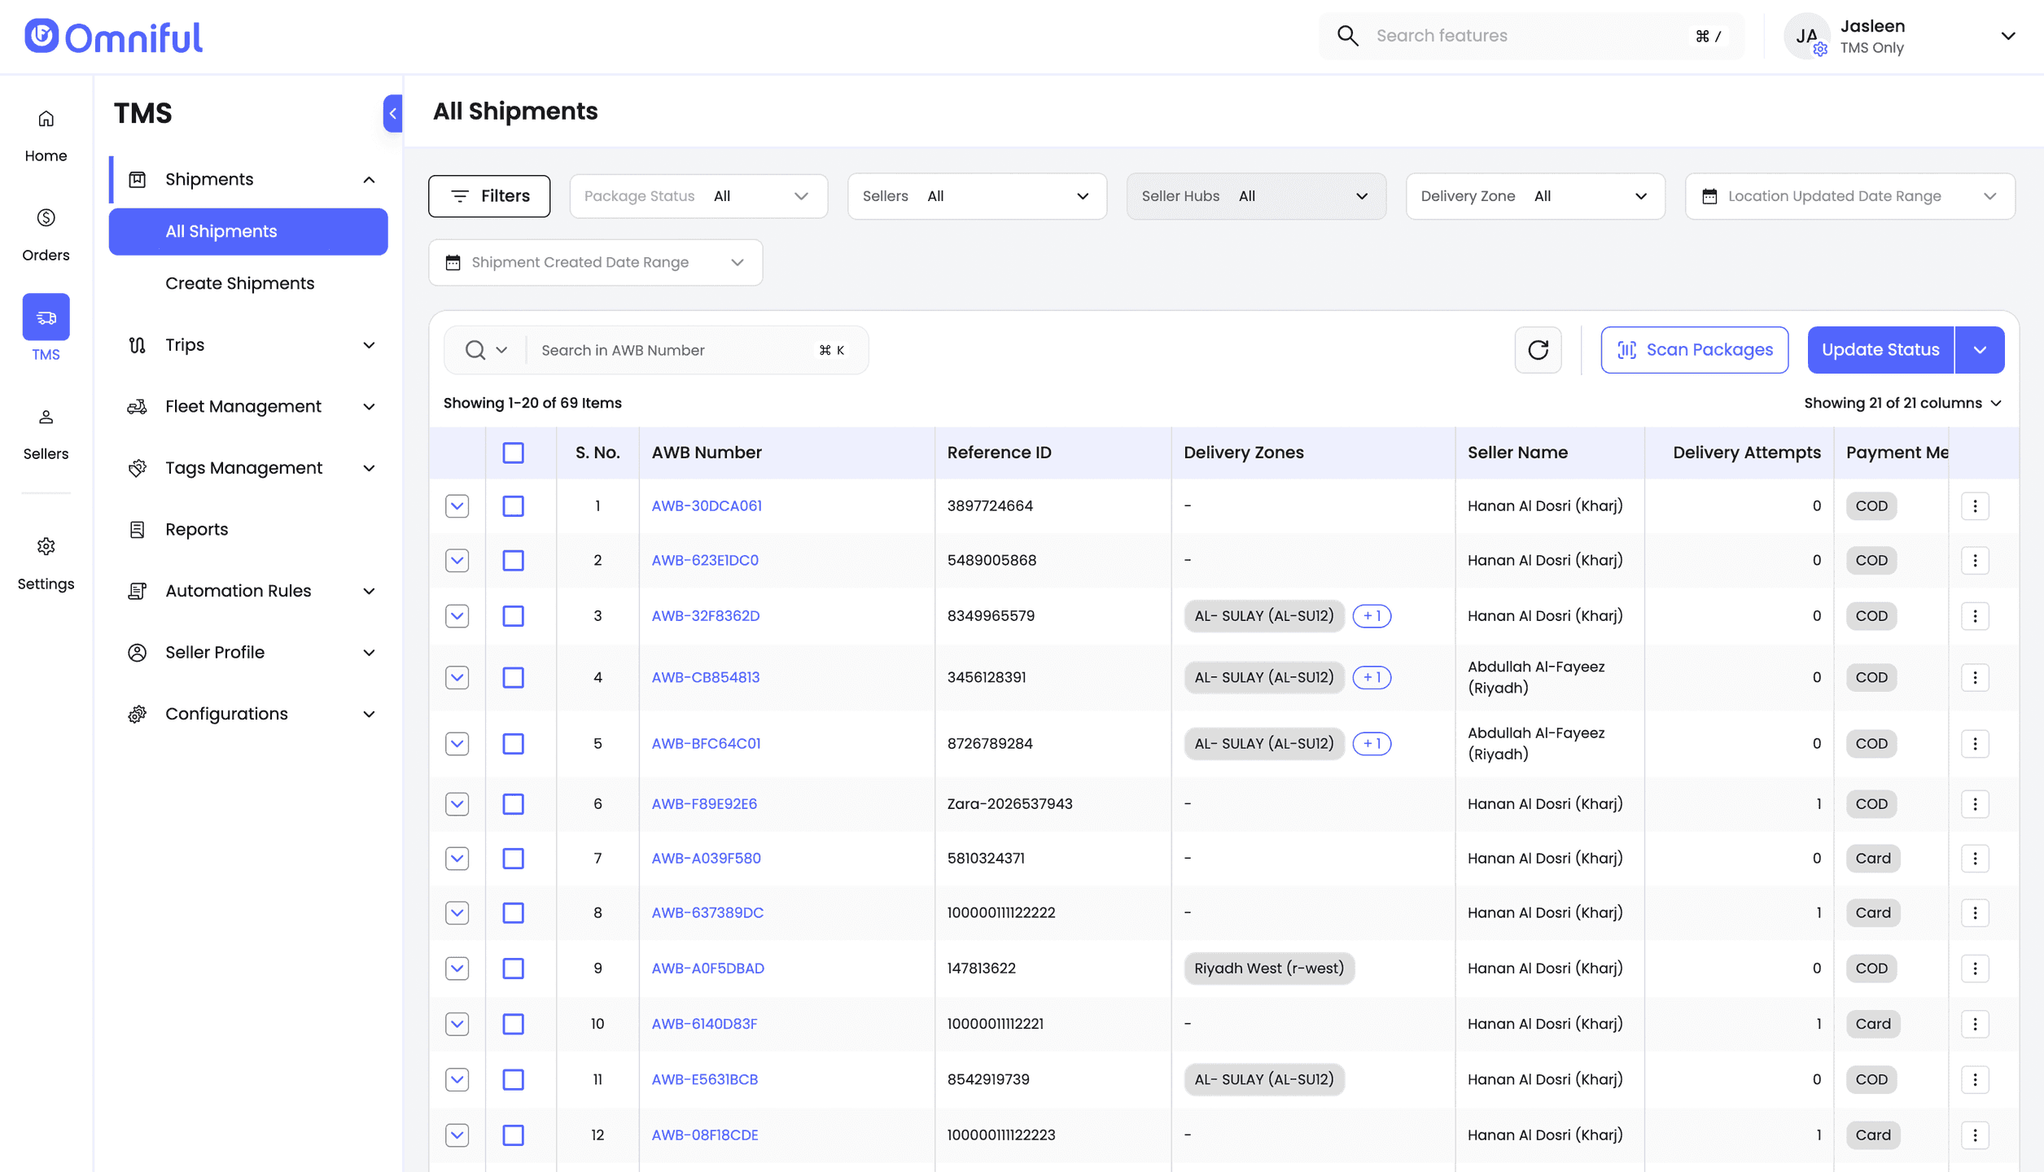Viewport: 2044px width, 1172px height.
Task: Select checkbox for shipment AWB-BFC64C01
Action: (x=513, y=743)
